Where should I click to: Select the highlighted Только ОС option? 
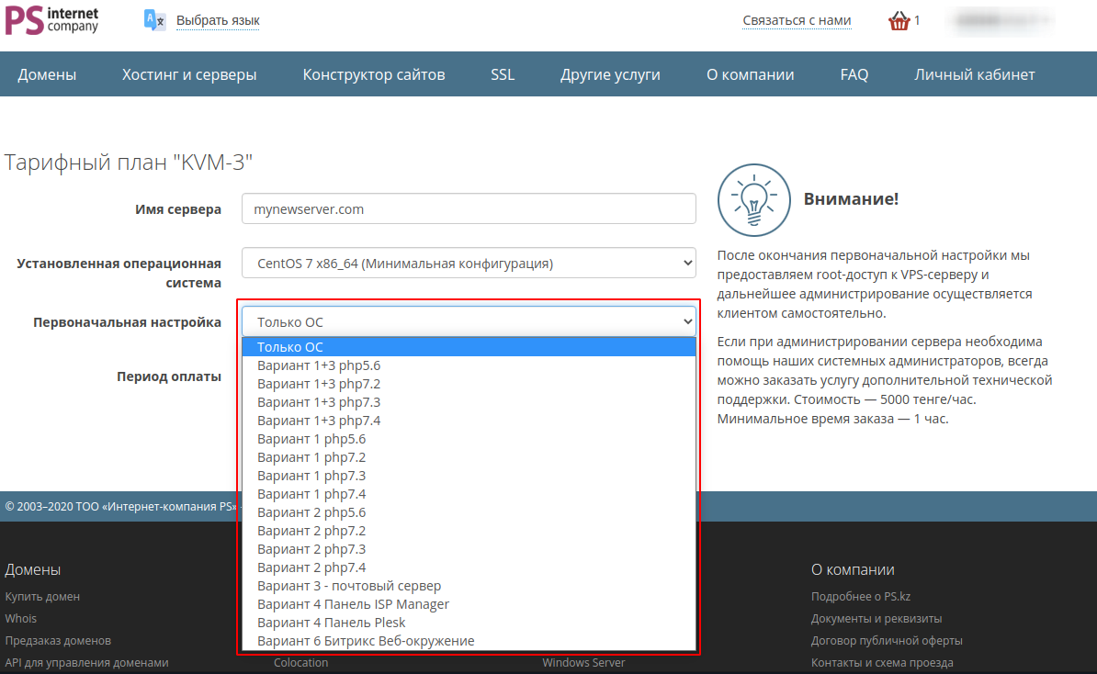point(469,347)
